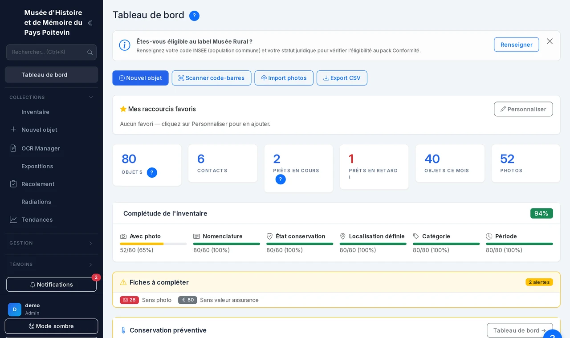Open Radiations page
Viewport: 570px width, 338px height.
tap(51, 202)
